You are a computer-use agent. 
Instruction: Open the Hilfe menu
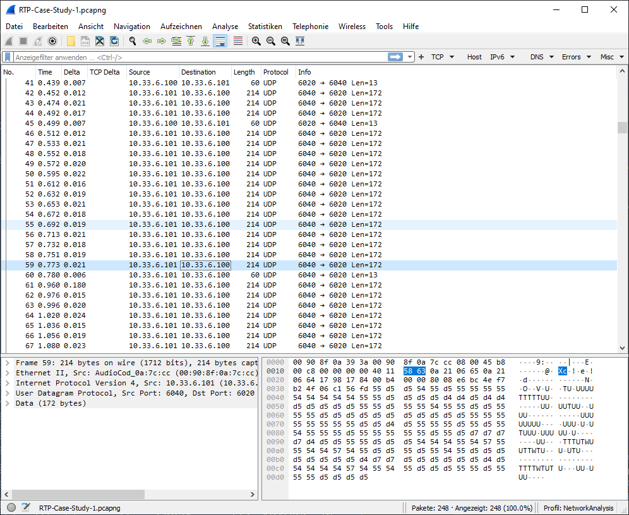tap(410, 27)
